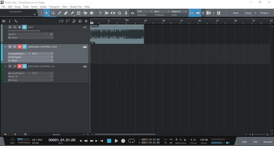Click the Stop button
Screen dimensions: 274x146
point(109,141)
